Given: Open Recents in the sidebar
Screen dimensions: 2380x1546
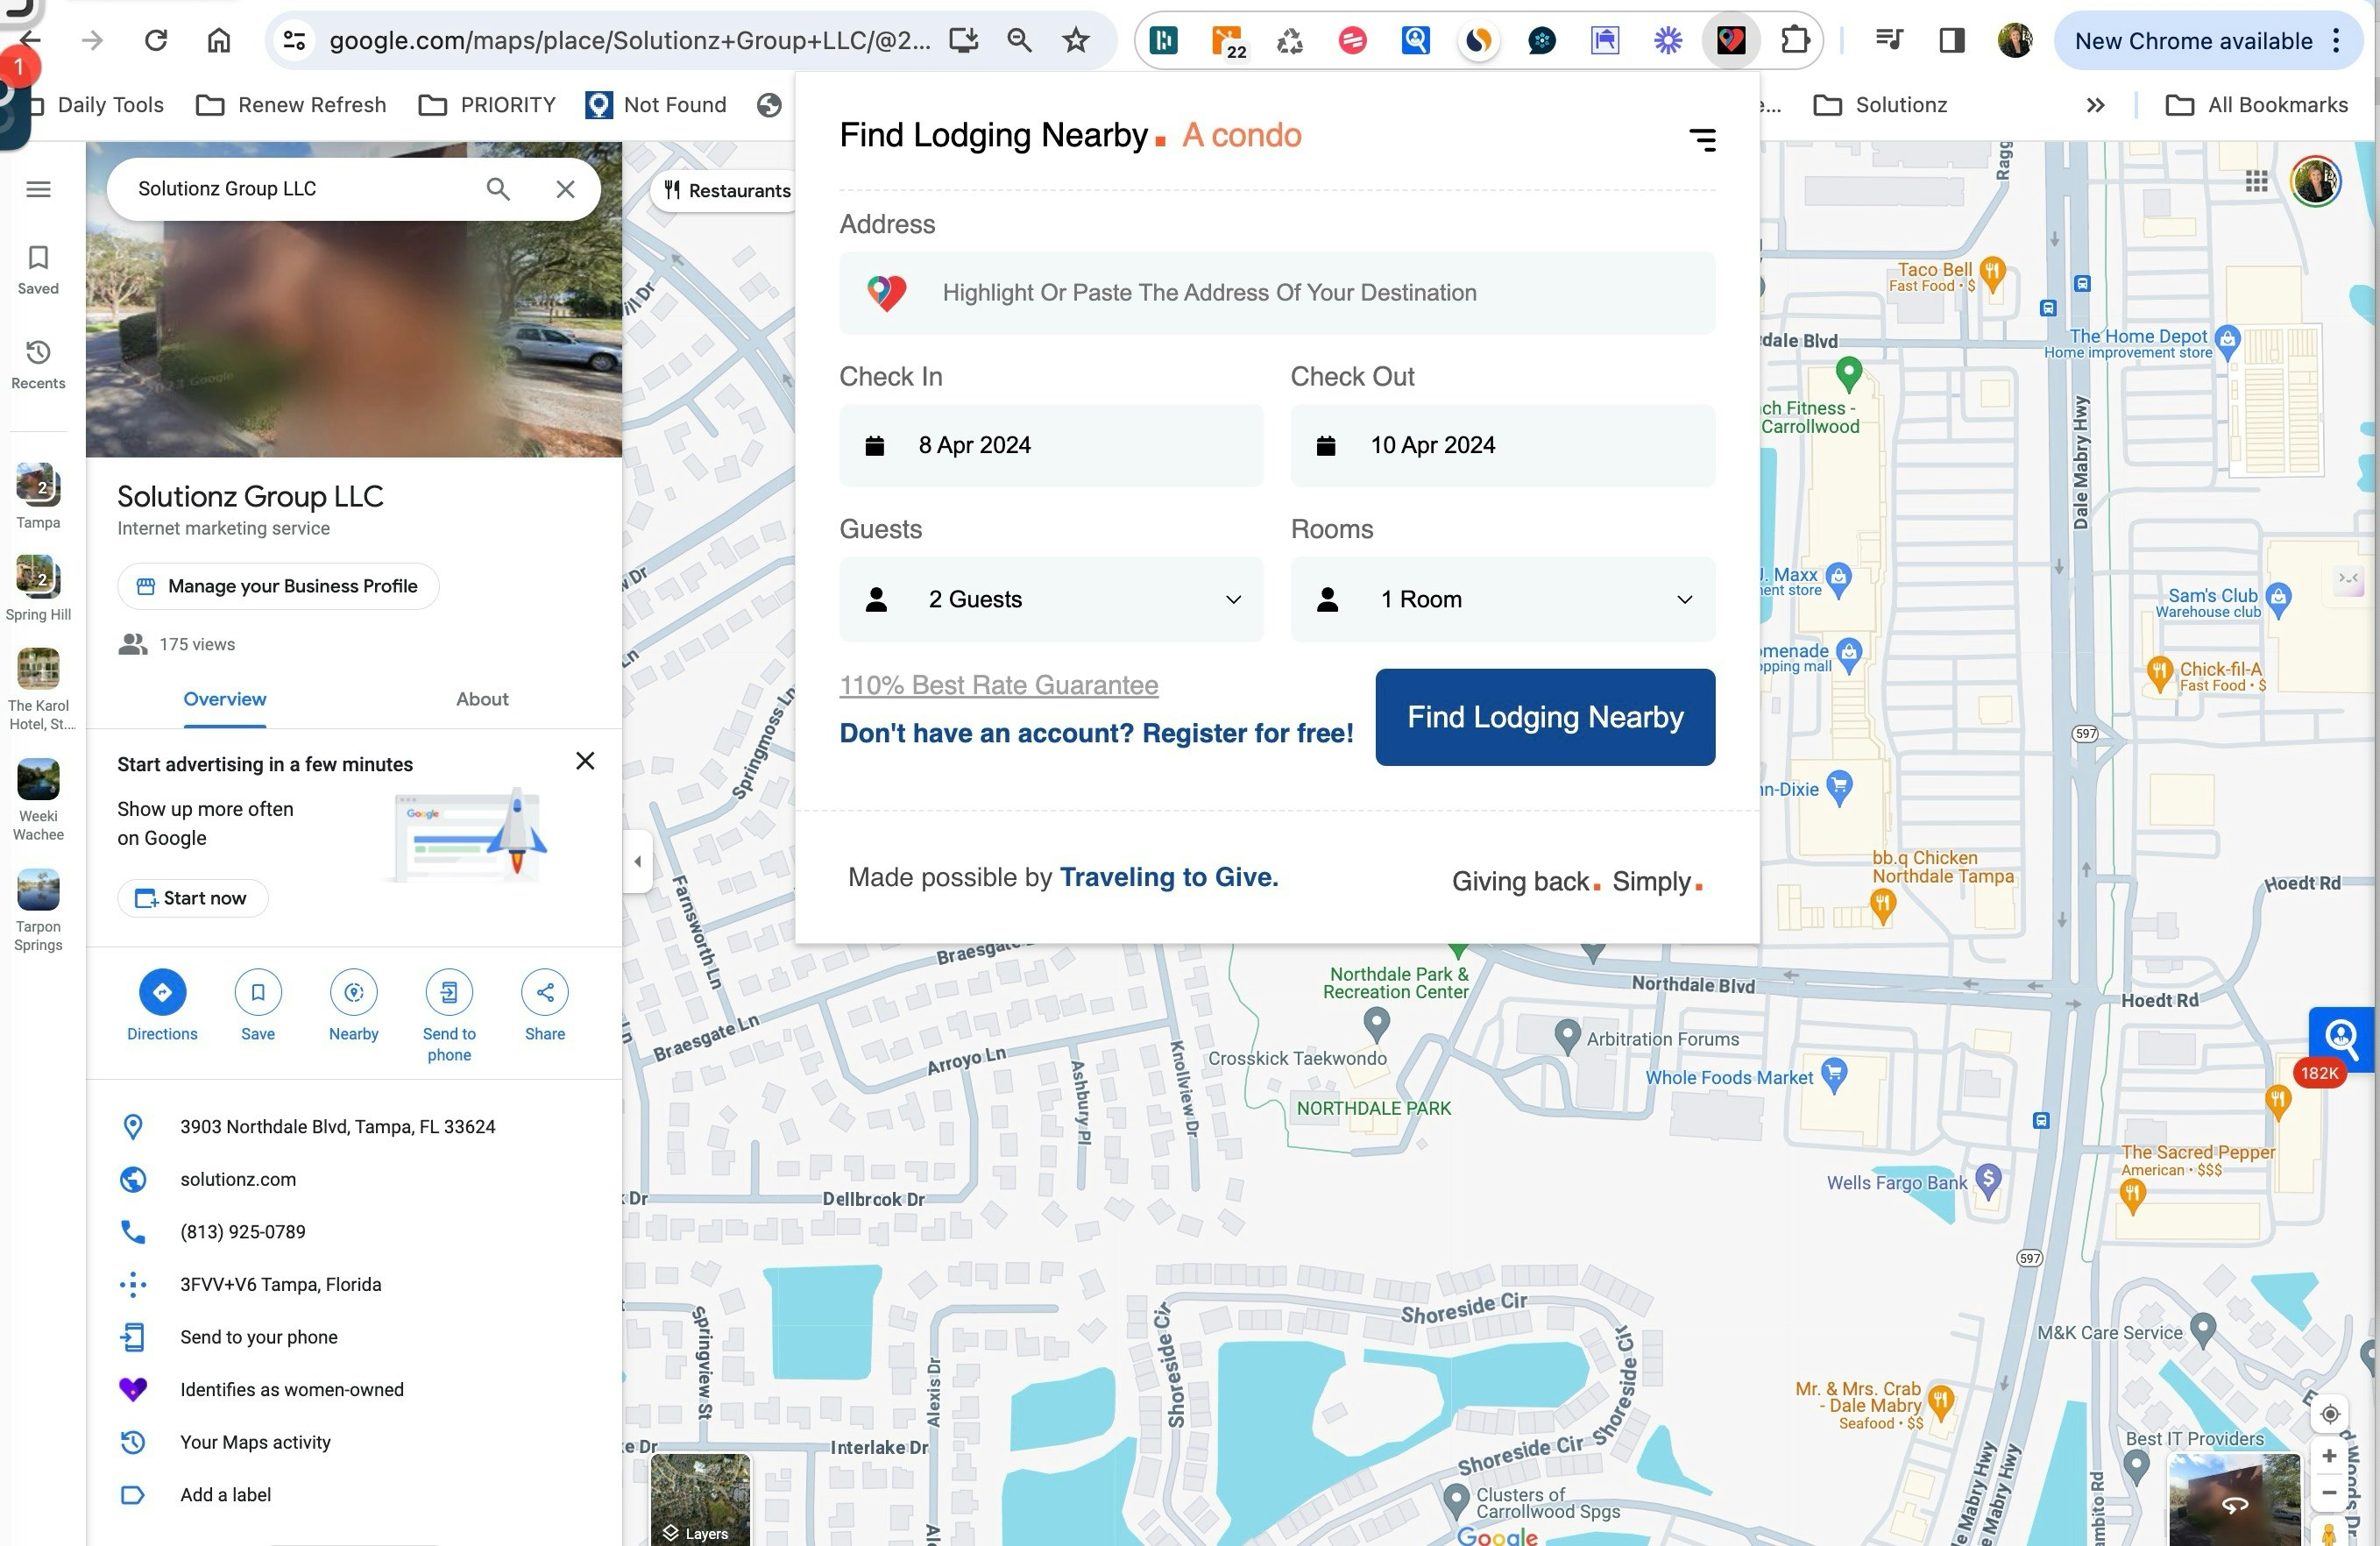Looking at the screenshot, I should [38, 365].
